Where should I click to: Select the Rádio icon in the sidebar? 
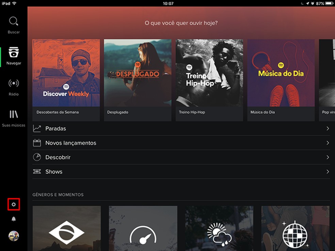13,84
